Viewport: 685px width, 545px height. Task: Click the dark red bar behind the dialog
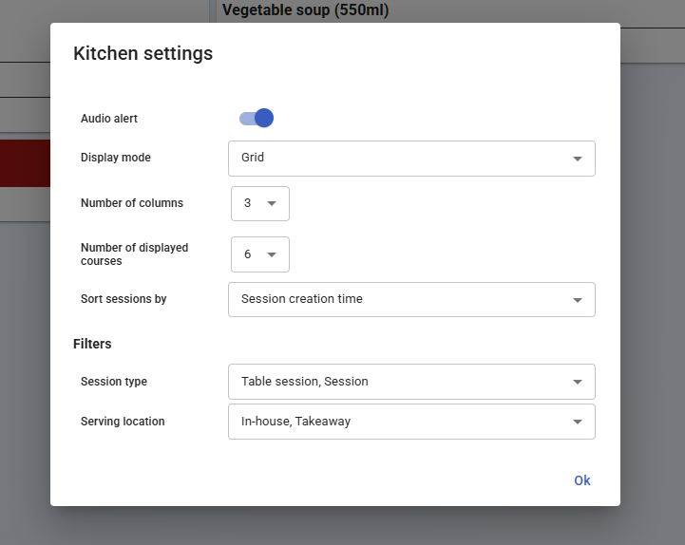(25, 163)
